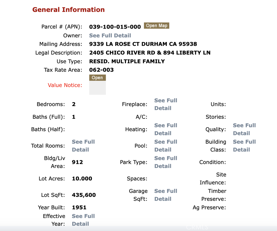The width and height of the screenshot is (277, 231).
Task: Click the La Rose Ct mailing address
Action: click(143, 44)
